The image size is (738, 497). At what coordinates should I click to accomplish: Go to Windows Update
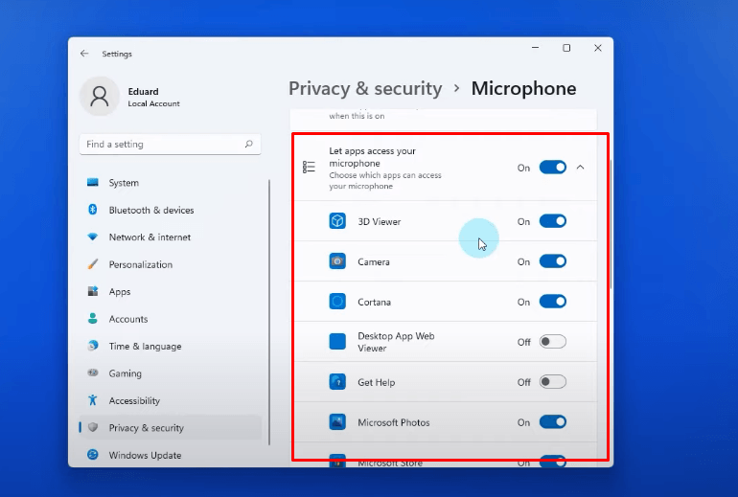pyautogui.click(x=171, y=455)
